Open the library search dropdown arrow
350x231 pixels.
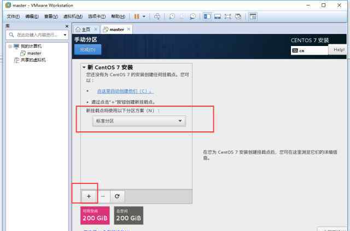65,35
